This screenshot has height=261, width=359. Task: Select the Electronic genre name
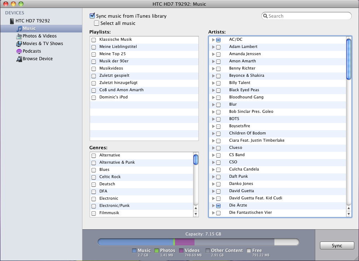pos(109,198)
